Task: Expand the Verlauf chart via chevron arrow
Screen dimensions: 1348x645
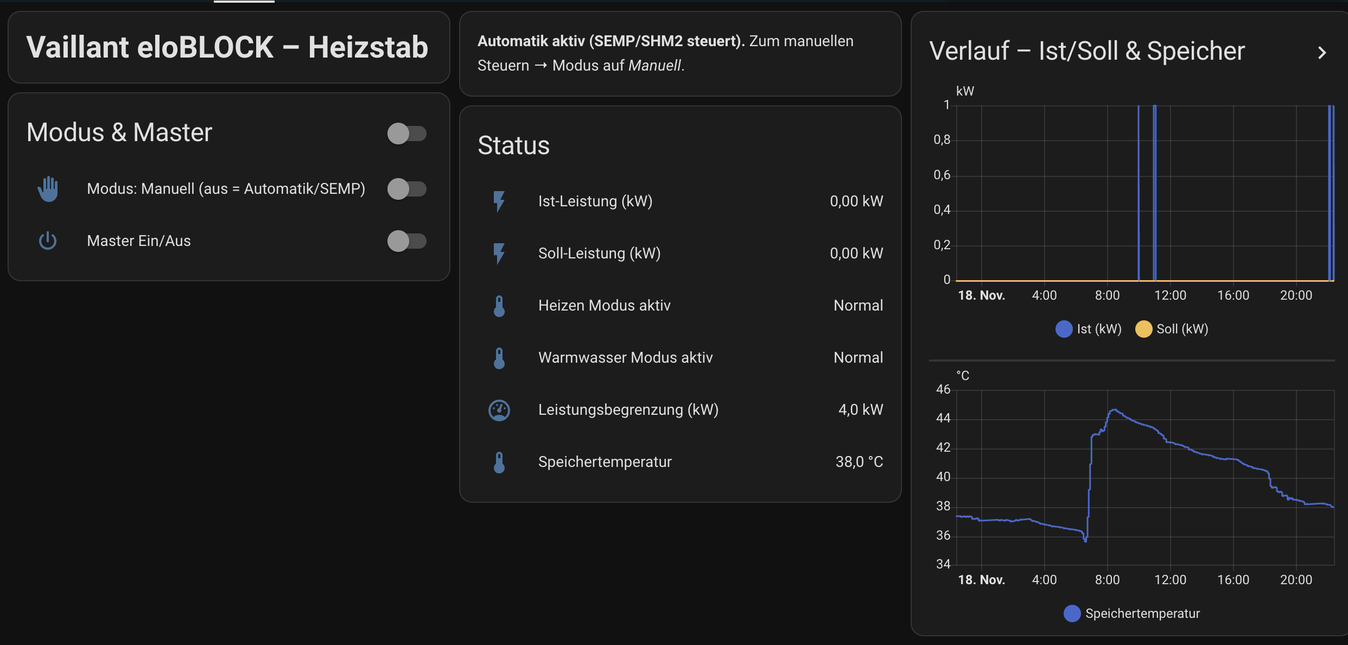Action: coord(1322,52)
